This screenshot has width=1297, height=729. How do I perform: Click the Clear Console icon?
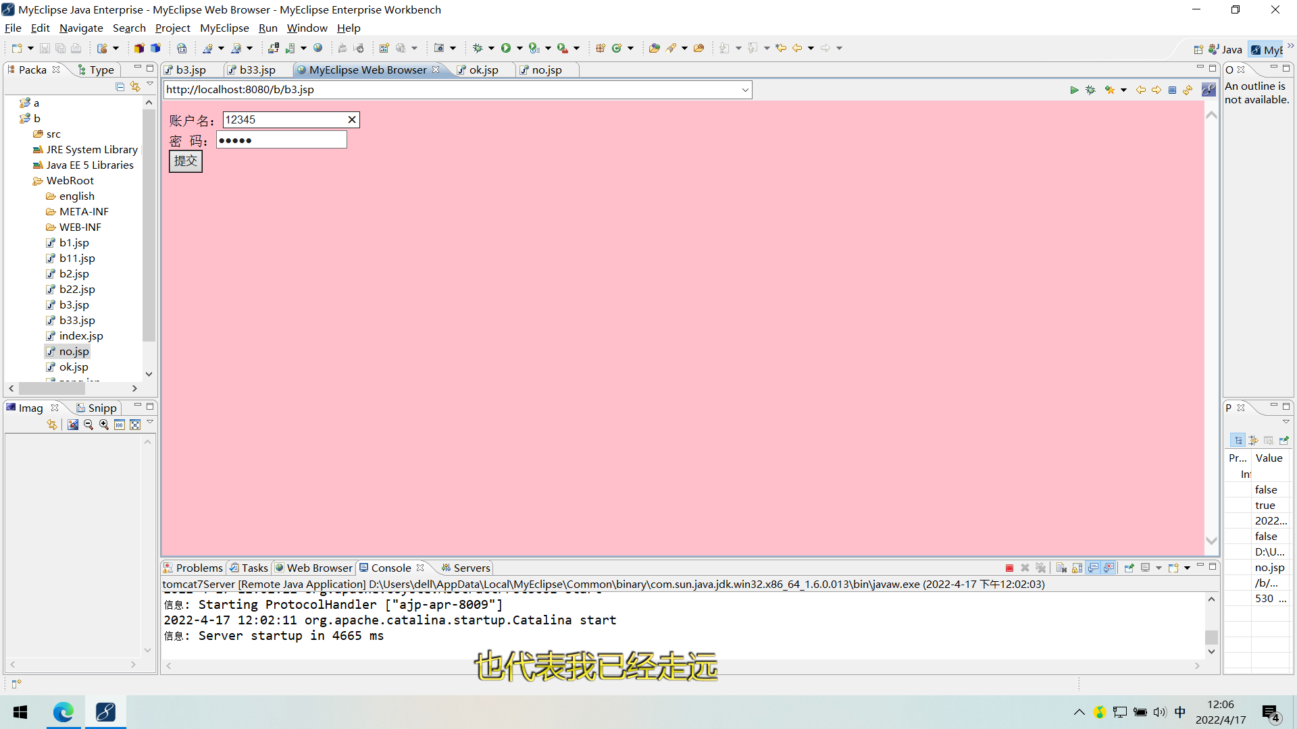click(x=1061, y=568)
